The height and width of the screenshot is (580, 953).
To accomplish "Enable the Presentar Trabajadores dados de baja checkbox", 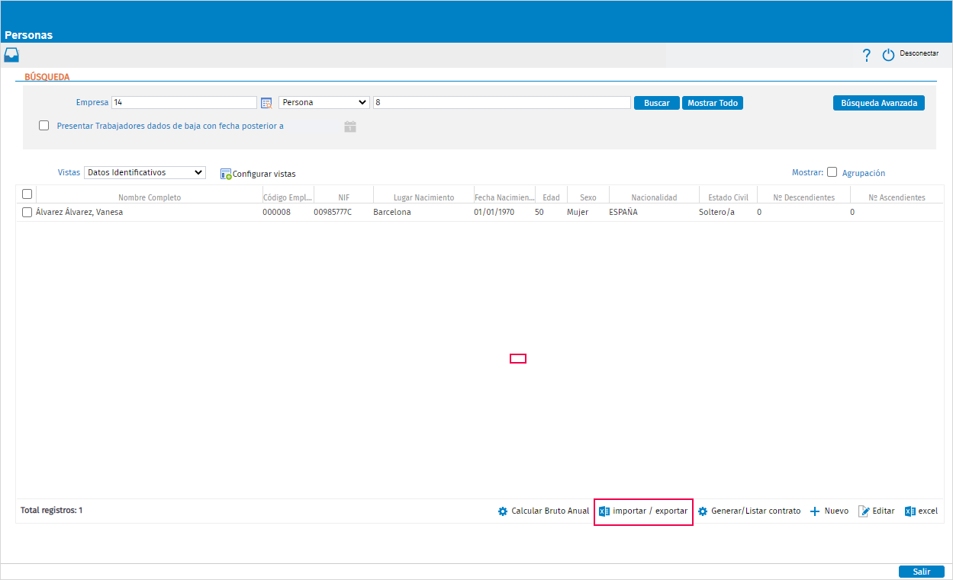I will point(44,126).
